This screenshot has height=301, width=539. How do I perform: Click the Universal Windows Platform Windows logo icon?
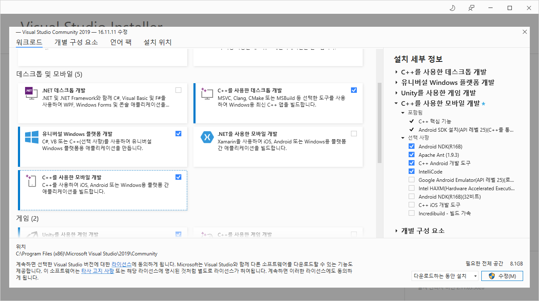[x=31, y=137]
